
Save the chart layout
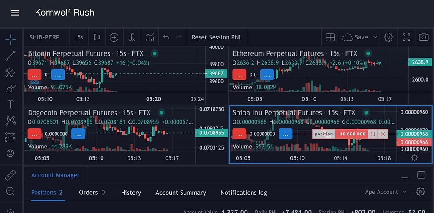[x=355, y=37]
